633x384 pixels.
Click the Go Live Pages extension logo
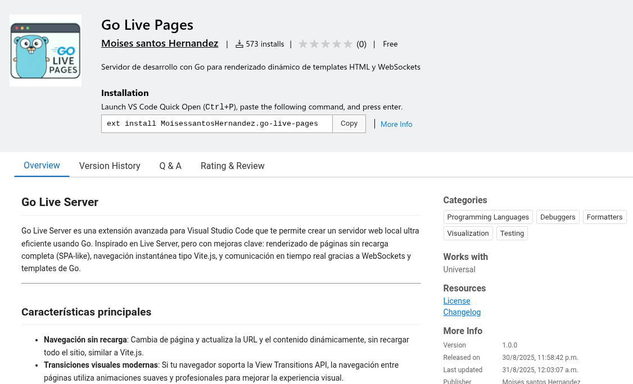pyautogui.click(x=46, y=51)
